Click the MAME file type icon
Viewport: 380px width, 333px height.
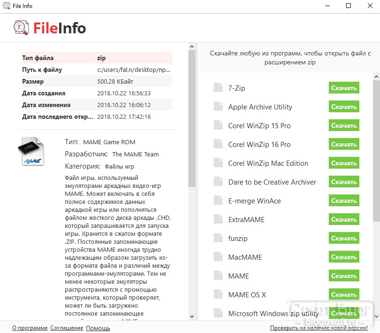click(x=31, y=151)
